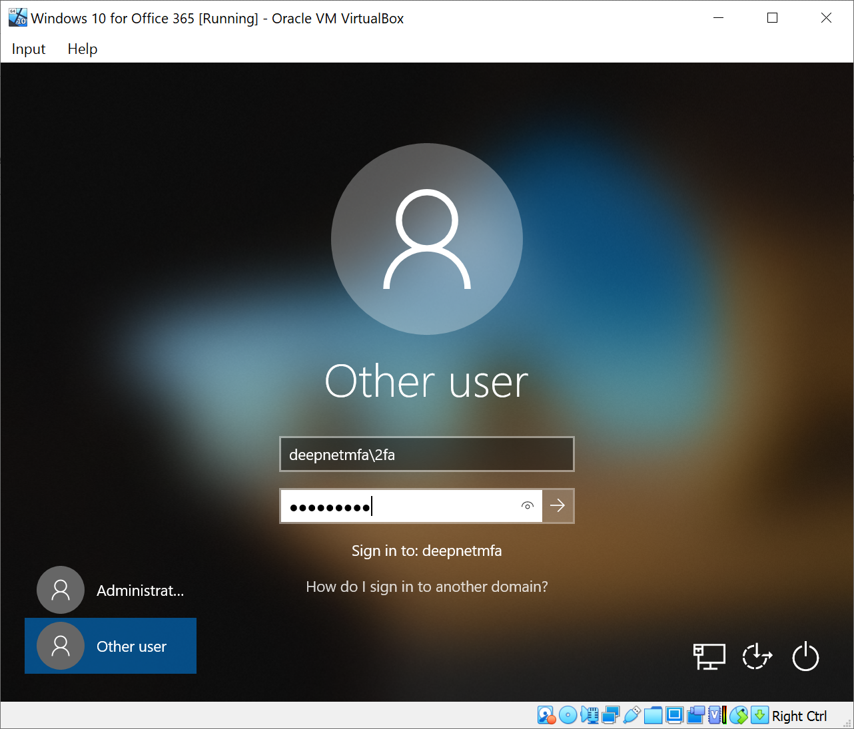The width and height of the screenshot is (854, 729).
Task: Open the audio status icon
Action: (589, 716)
